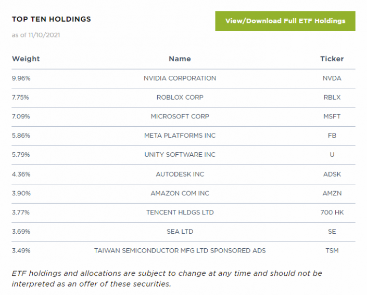Select MICROSOFT CORP in the holdings table
The image size is (367, 295).
[x=180, y=117]
